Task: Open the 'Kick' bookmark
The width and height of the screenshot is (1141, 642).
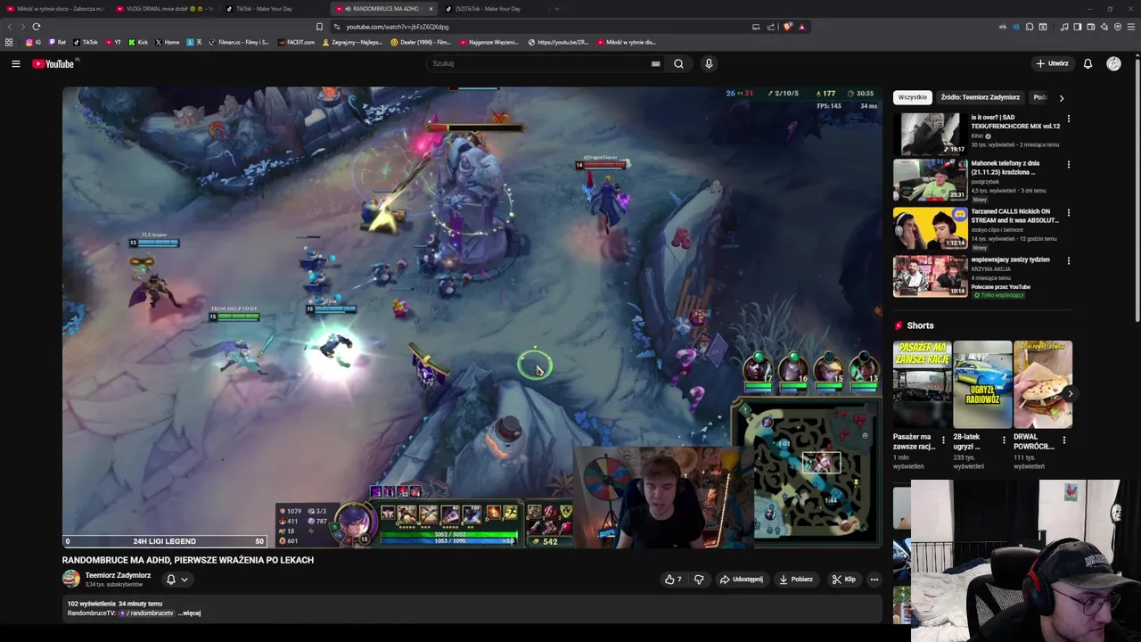Action: [x=138, y=42]
